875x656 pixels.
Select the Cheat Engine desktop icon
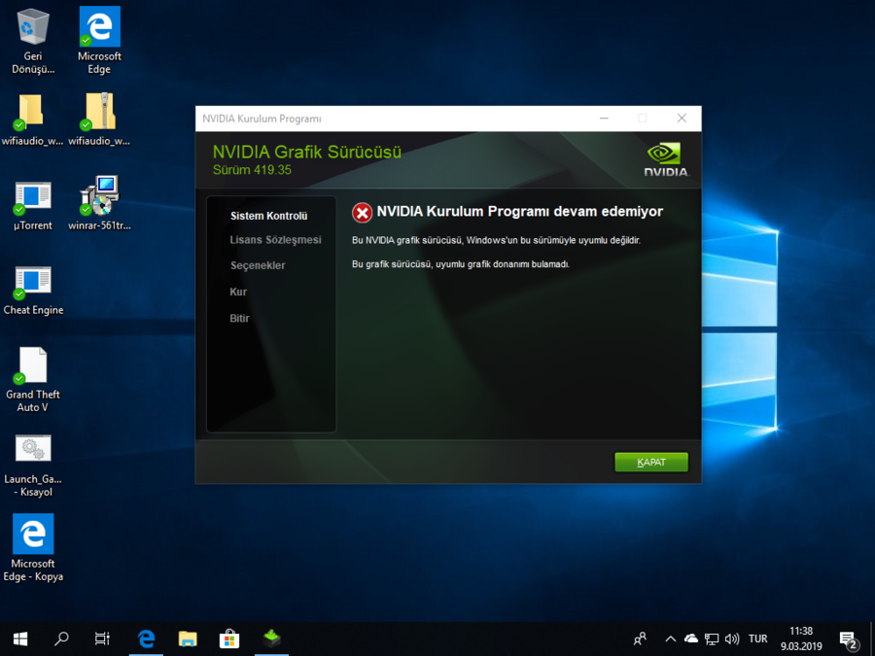click(33, 290)
